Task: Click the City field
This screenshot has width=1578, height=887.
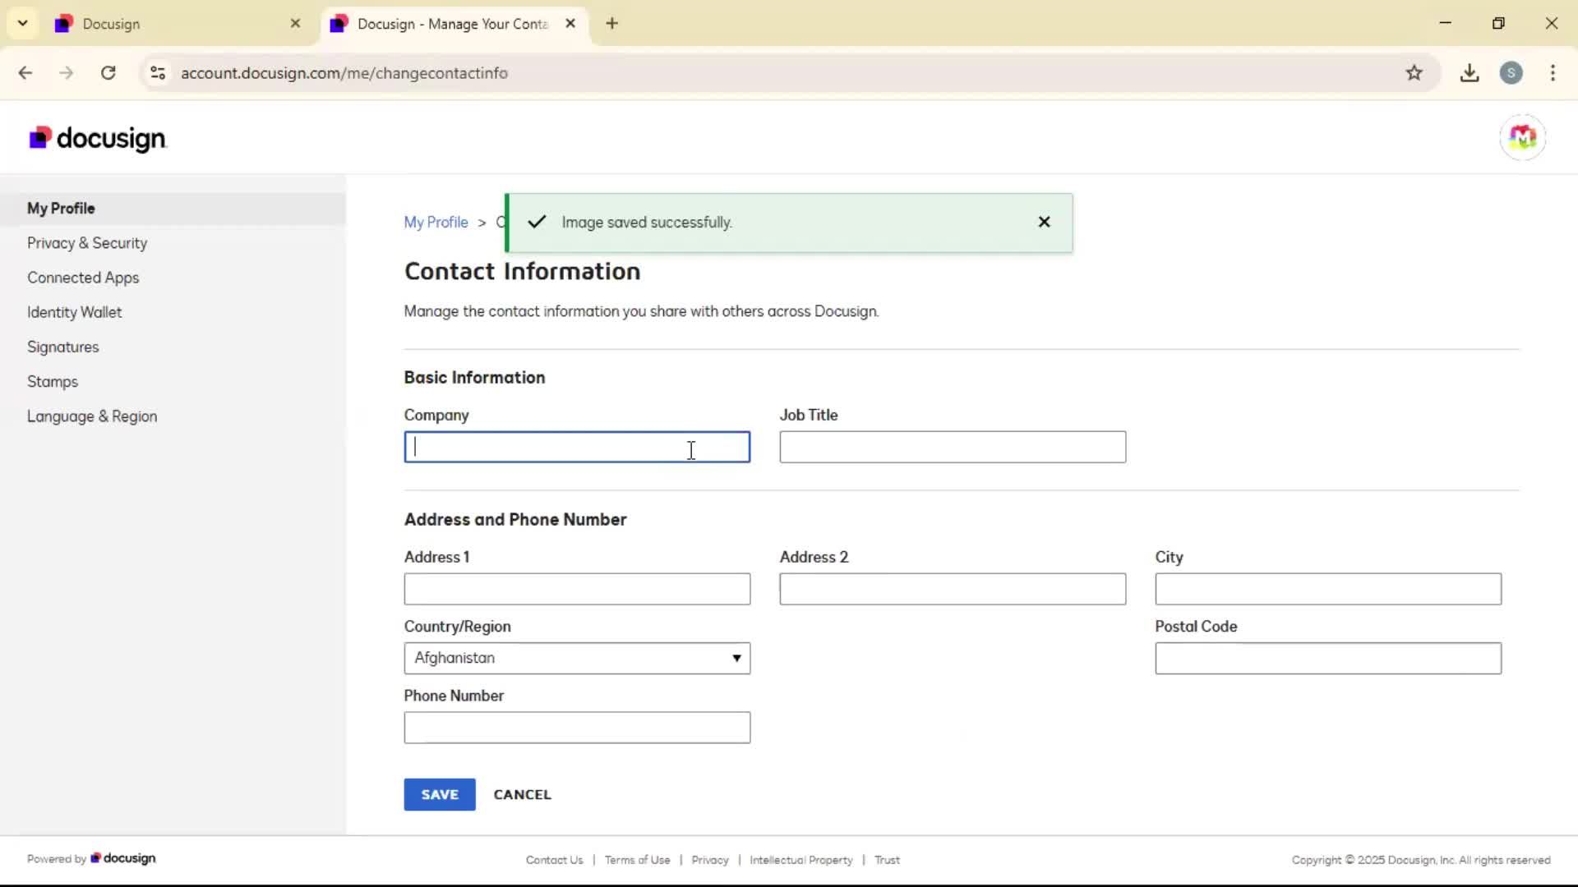Action: [1328, 589]
